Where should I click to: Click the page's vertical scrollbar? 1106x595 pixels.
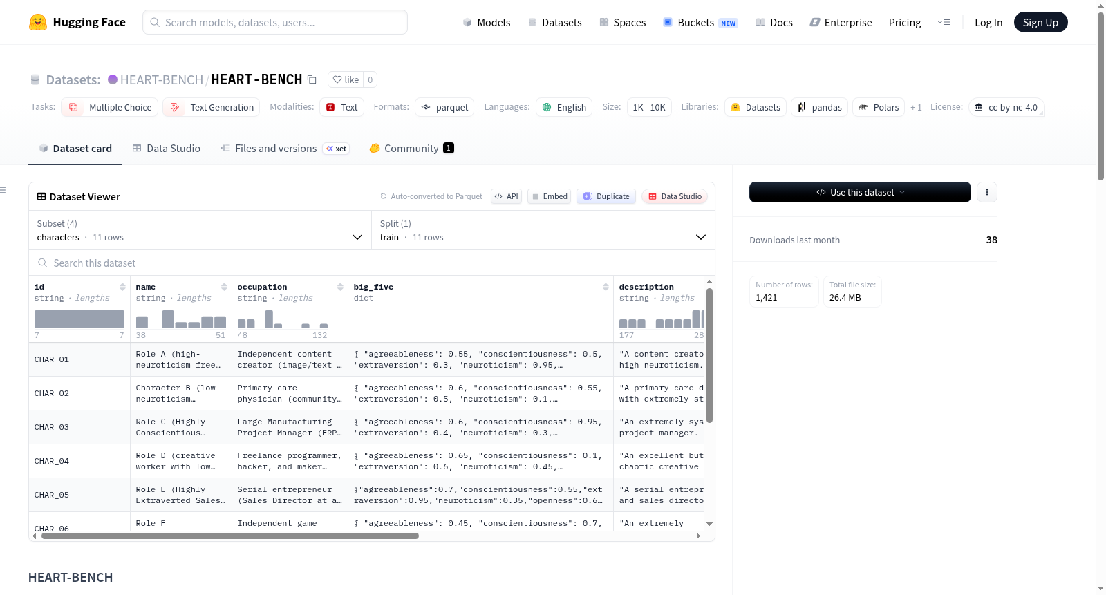pyautogui.click(x=1100, y=95)
